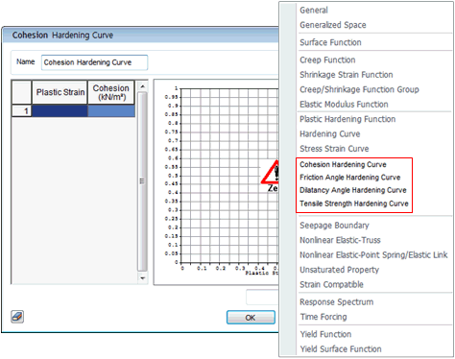Select the Plastic Strain cell in row 1
This screenshot has height=359, width=455.
(60, 111)
